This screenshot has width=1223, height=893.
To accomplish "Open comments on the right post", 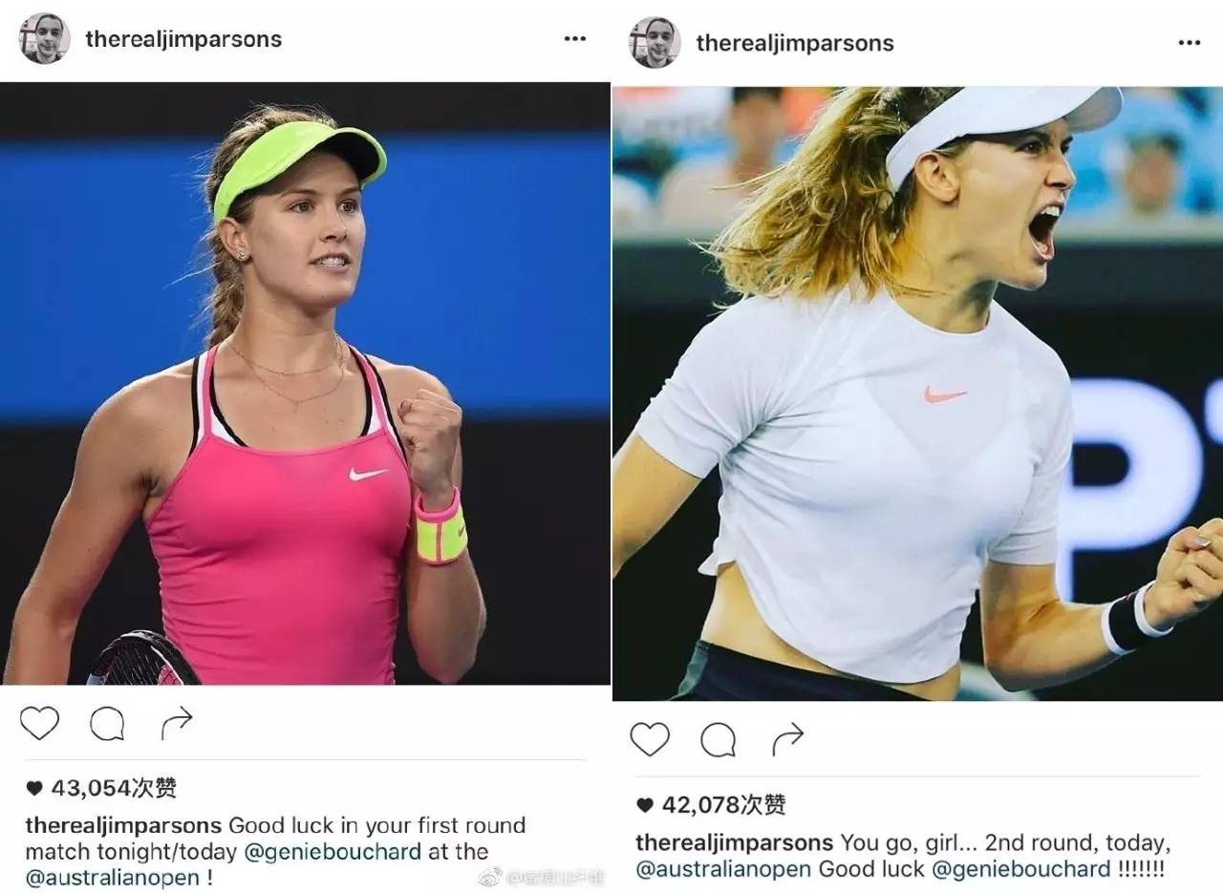I will [x=718, y=739].
